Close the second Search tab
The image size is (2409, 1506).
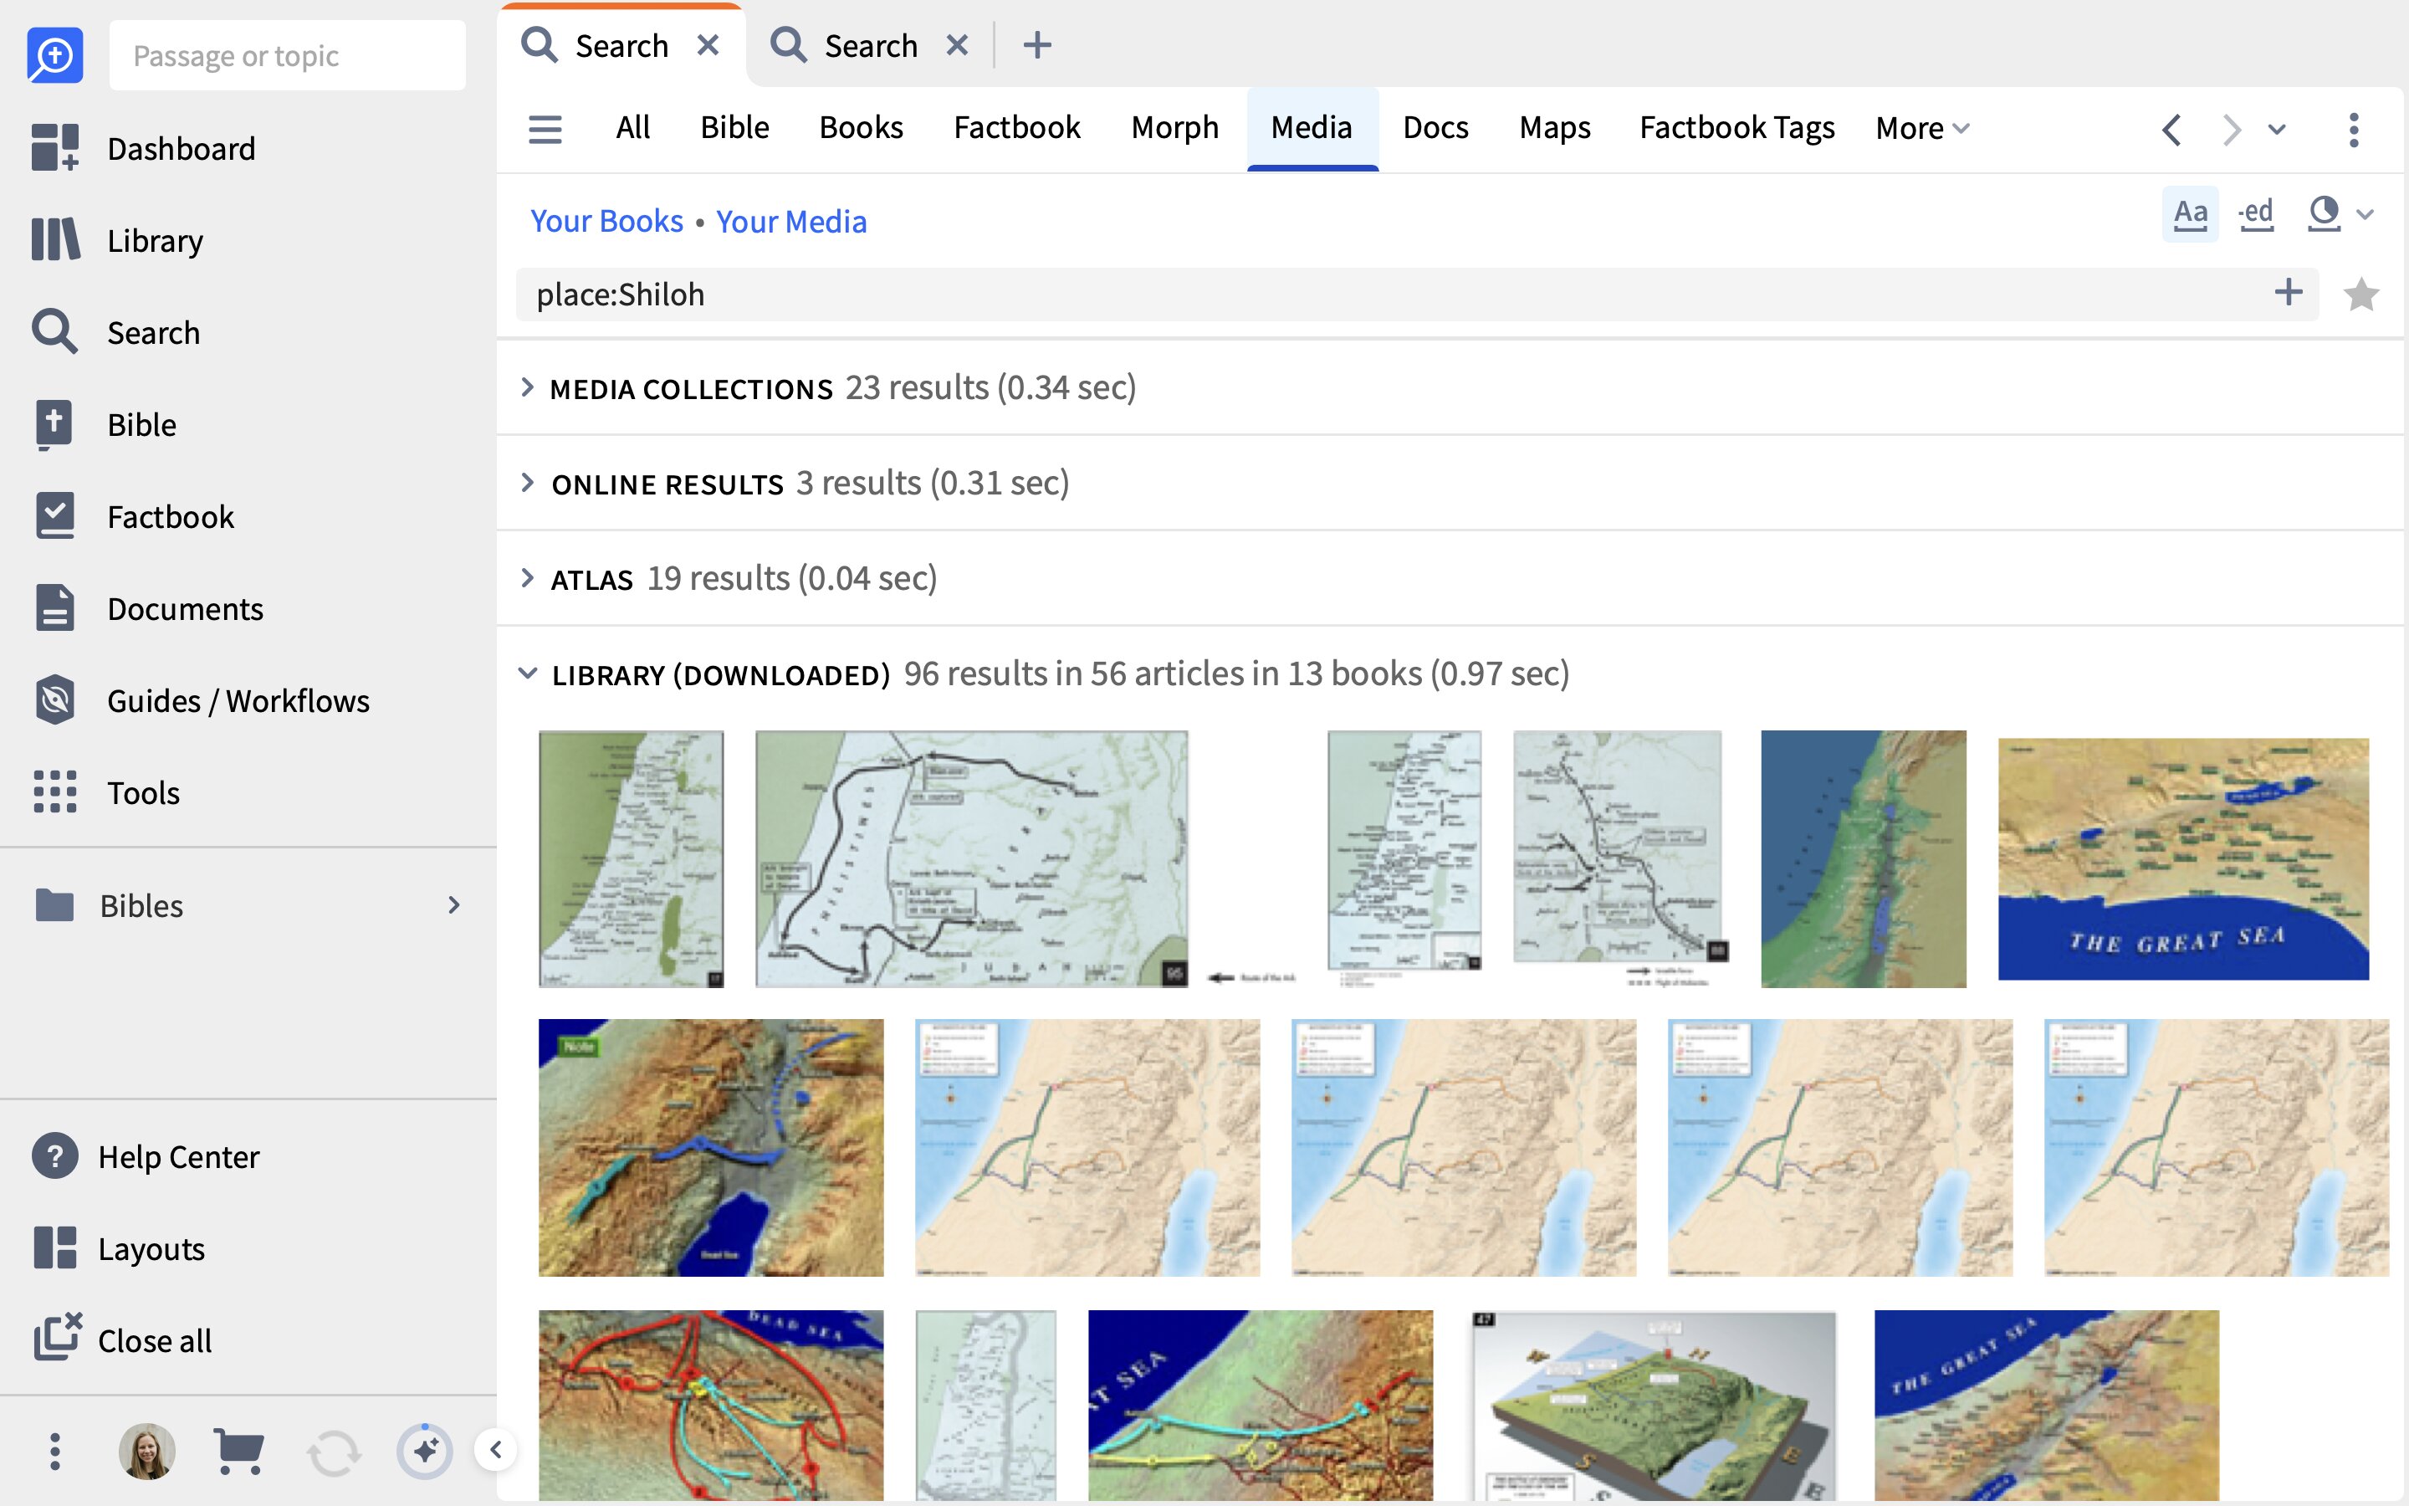957,45
